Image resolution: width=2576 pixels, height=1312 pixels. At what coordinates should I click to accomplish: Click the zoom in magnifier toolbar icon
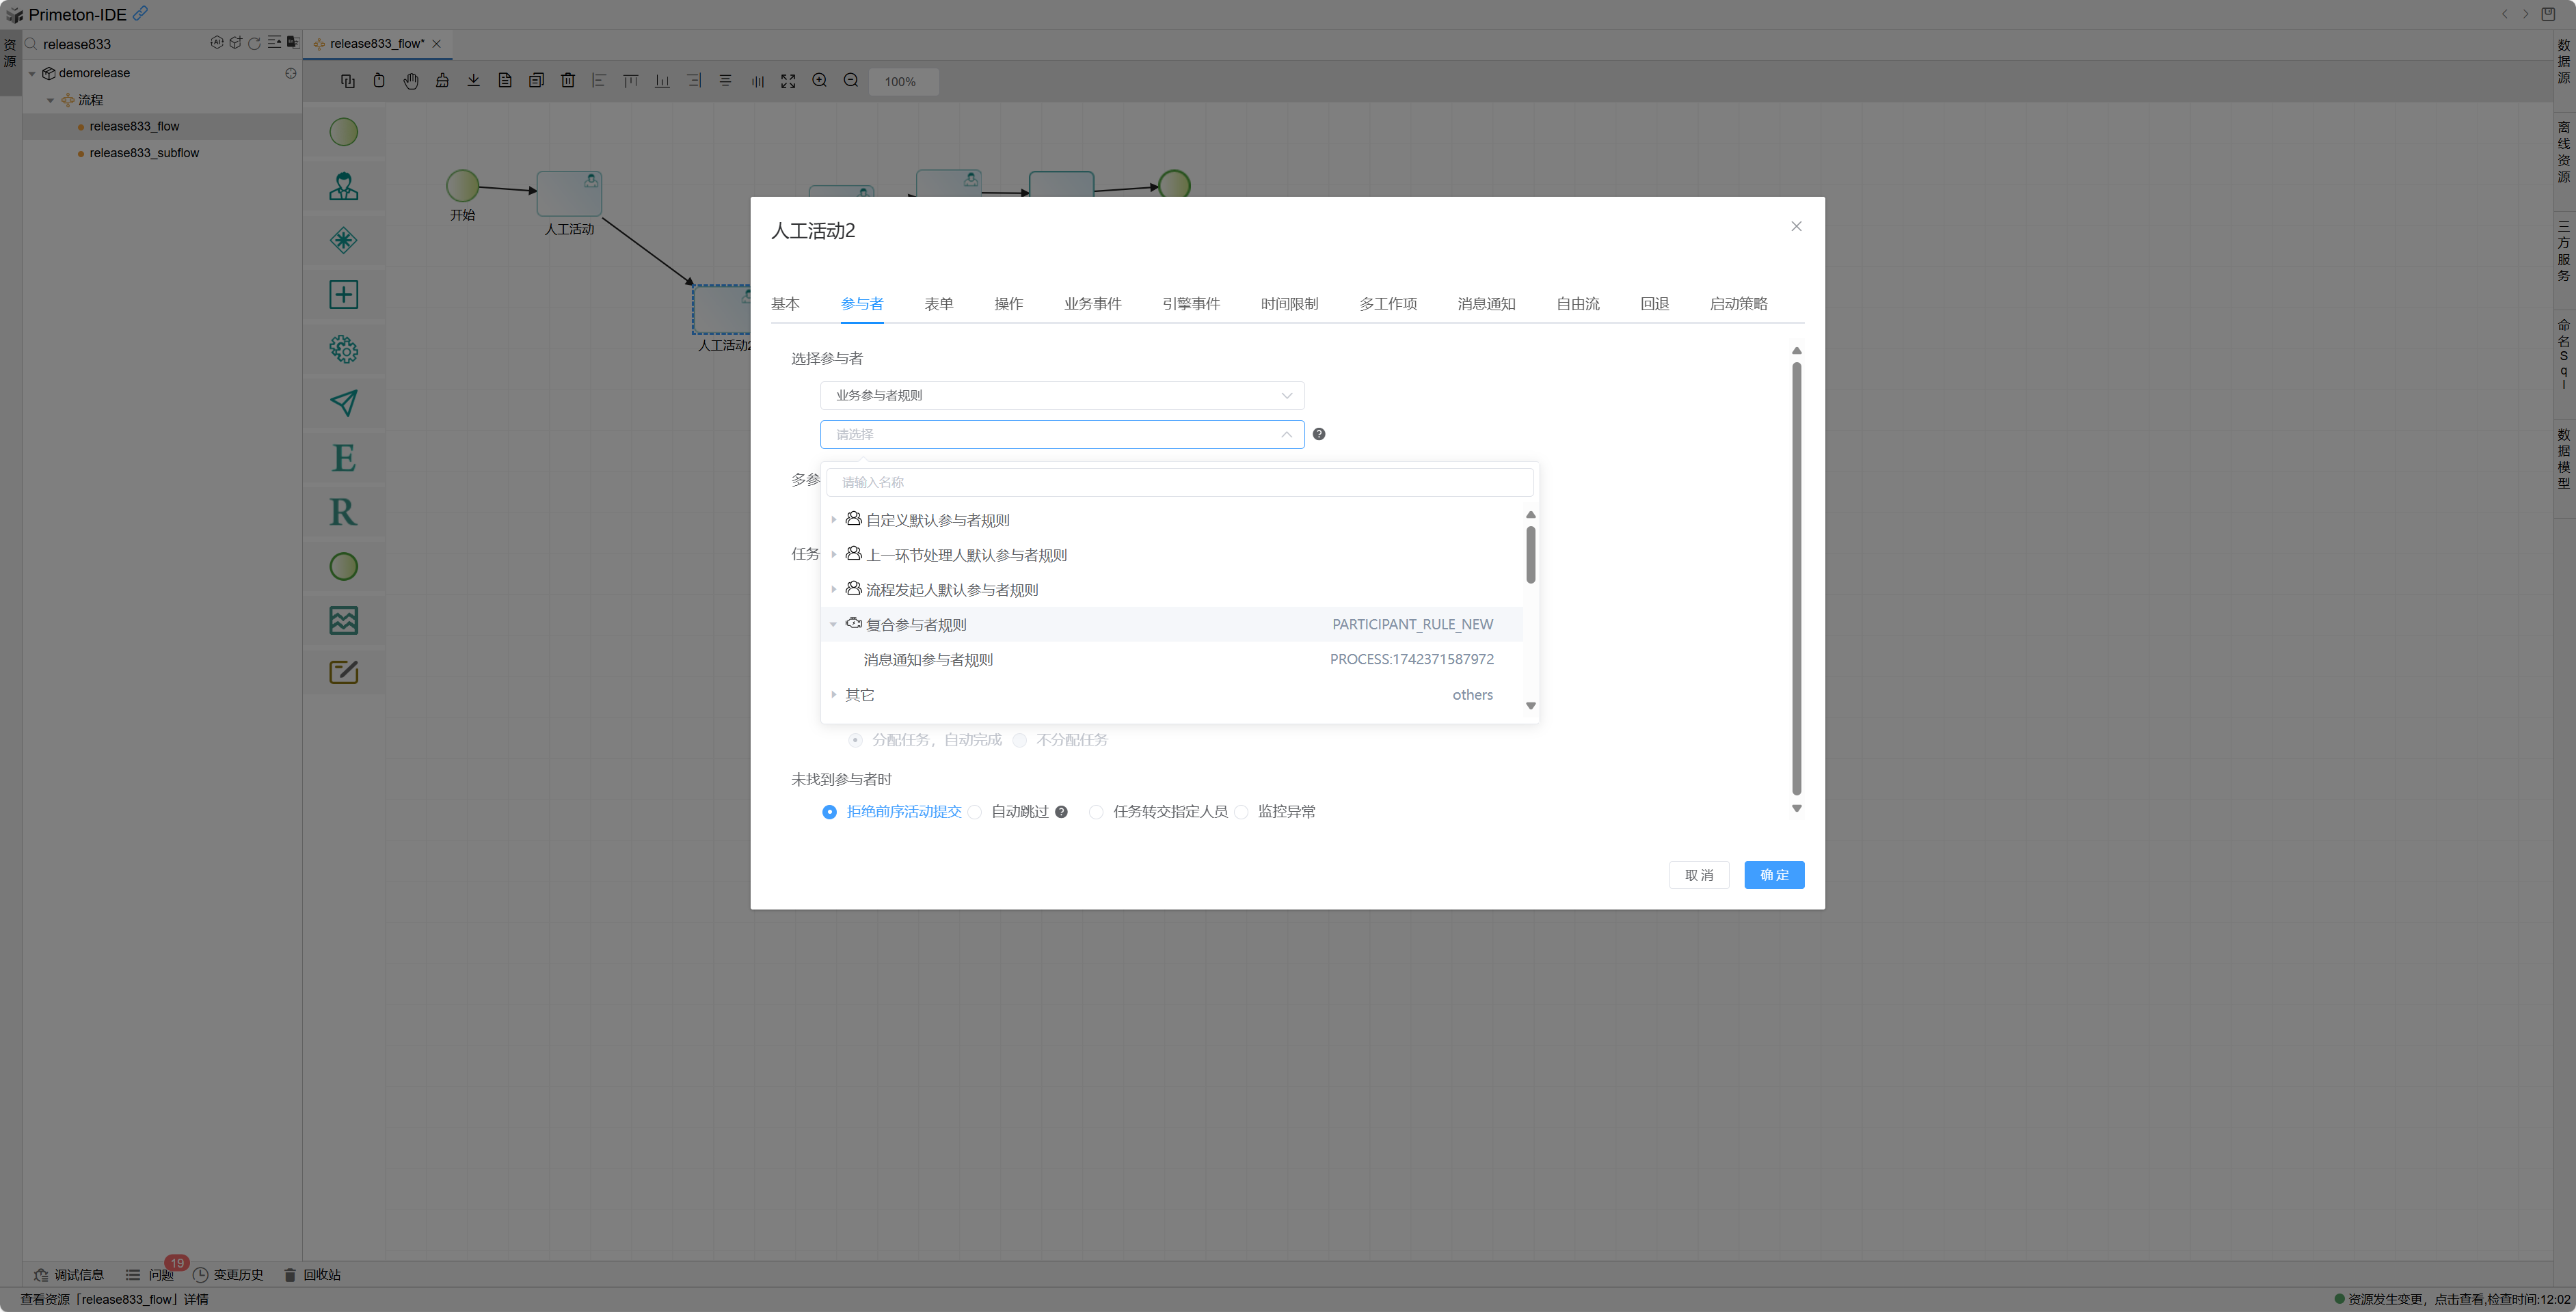click(819, 81)
